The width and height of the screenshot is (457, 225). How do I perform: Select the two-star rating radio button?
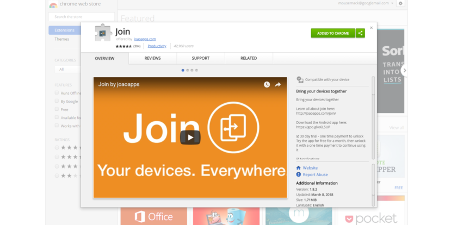point(57,176)
